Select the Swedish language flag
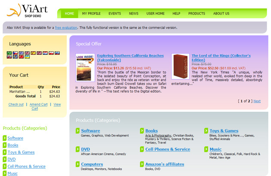This screenshot has height=176, width=271. pos(15,57)
